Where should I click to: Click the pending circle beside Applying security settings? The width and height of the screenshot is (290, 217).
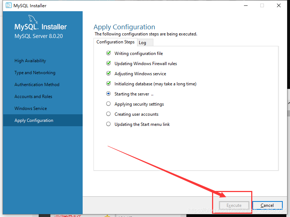108,104
